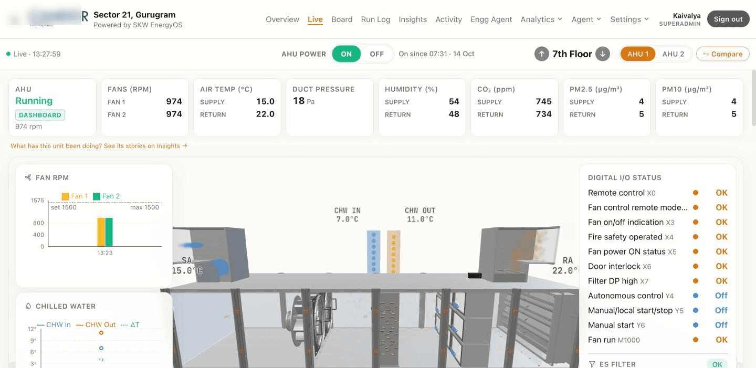
Task: Select AHU 1 unit
Action: pos(638,54)
